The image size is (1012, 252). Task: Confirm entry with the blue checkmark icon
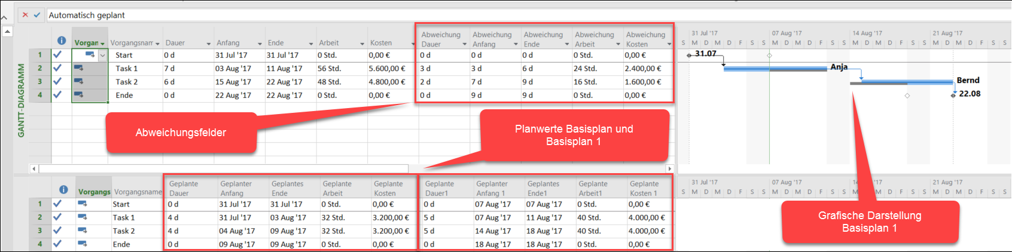[x=37, y=15]
